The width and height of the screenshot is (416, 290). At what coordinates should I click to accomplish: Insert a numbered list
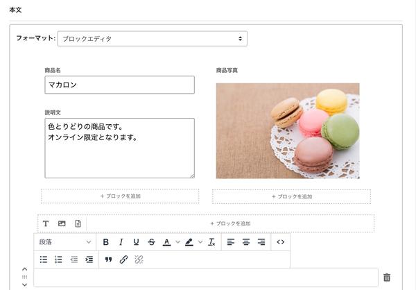(59, 259)
